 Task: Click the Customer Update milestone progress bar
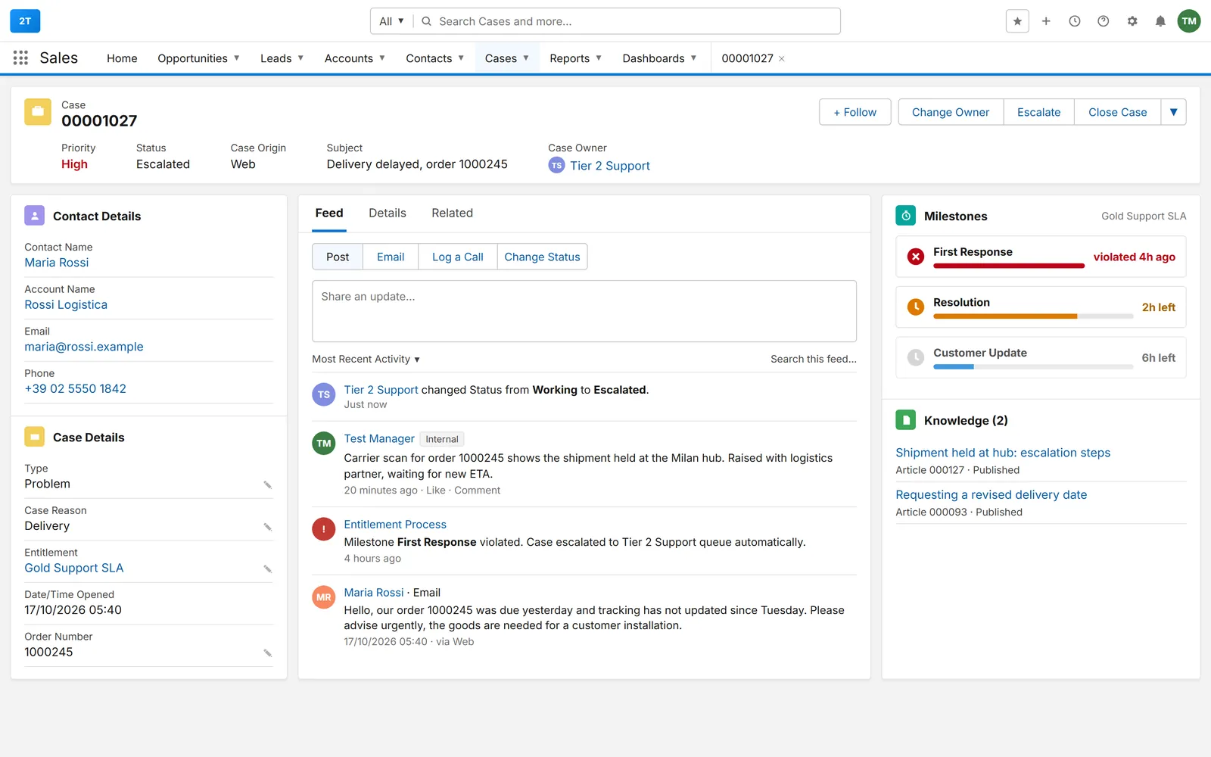coord(1033,367)
